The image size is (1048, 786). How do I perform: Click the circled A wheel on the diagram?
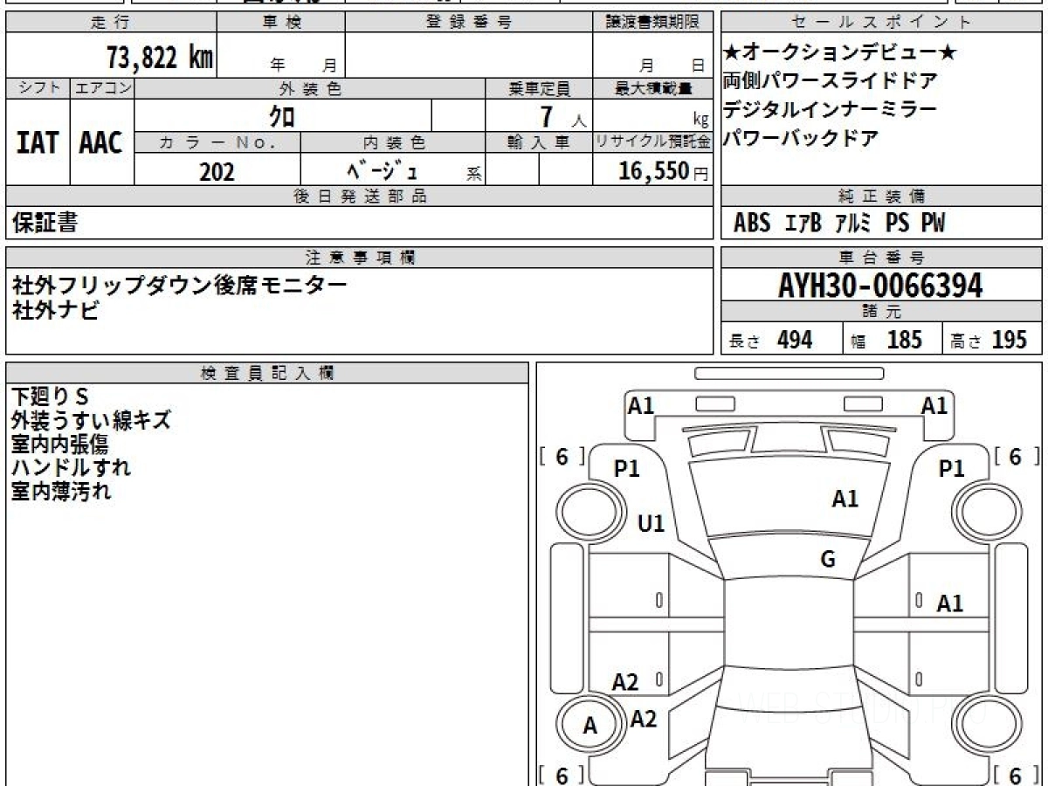coord(590,725)
